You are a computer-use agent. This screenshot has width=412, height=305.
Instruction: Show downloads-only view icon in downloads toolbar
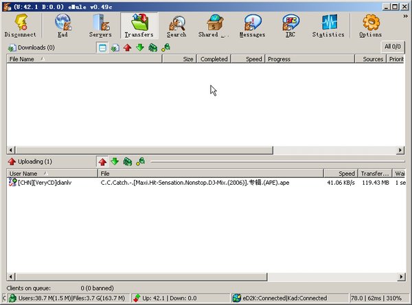coord(115,47)
